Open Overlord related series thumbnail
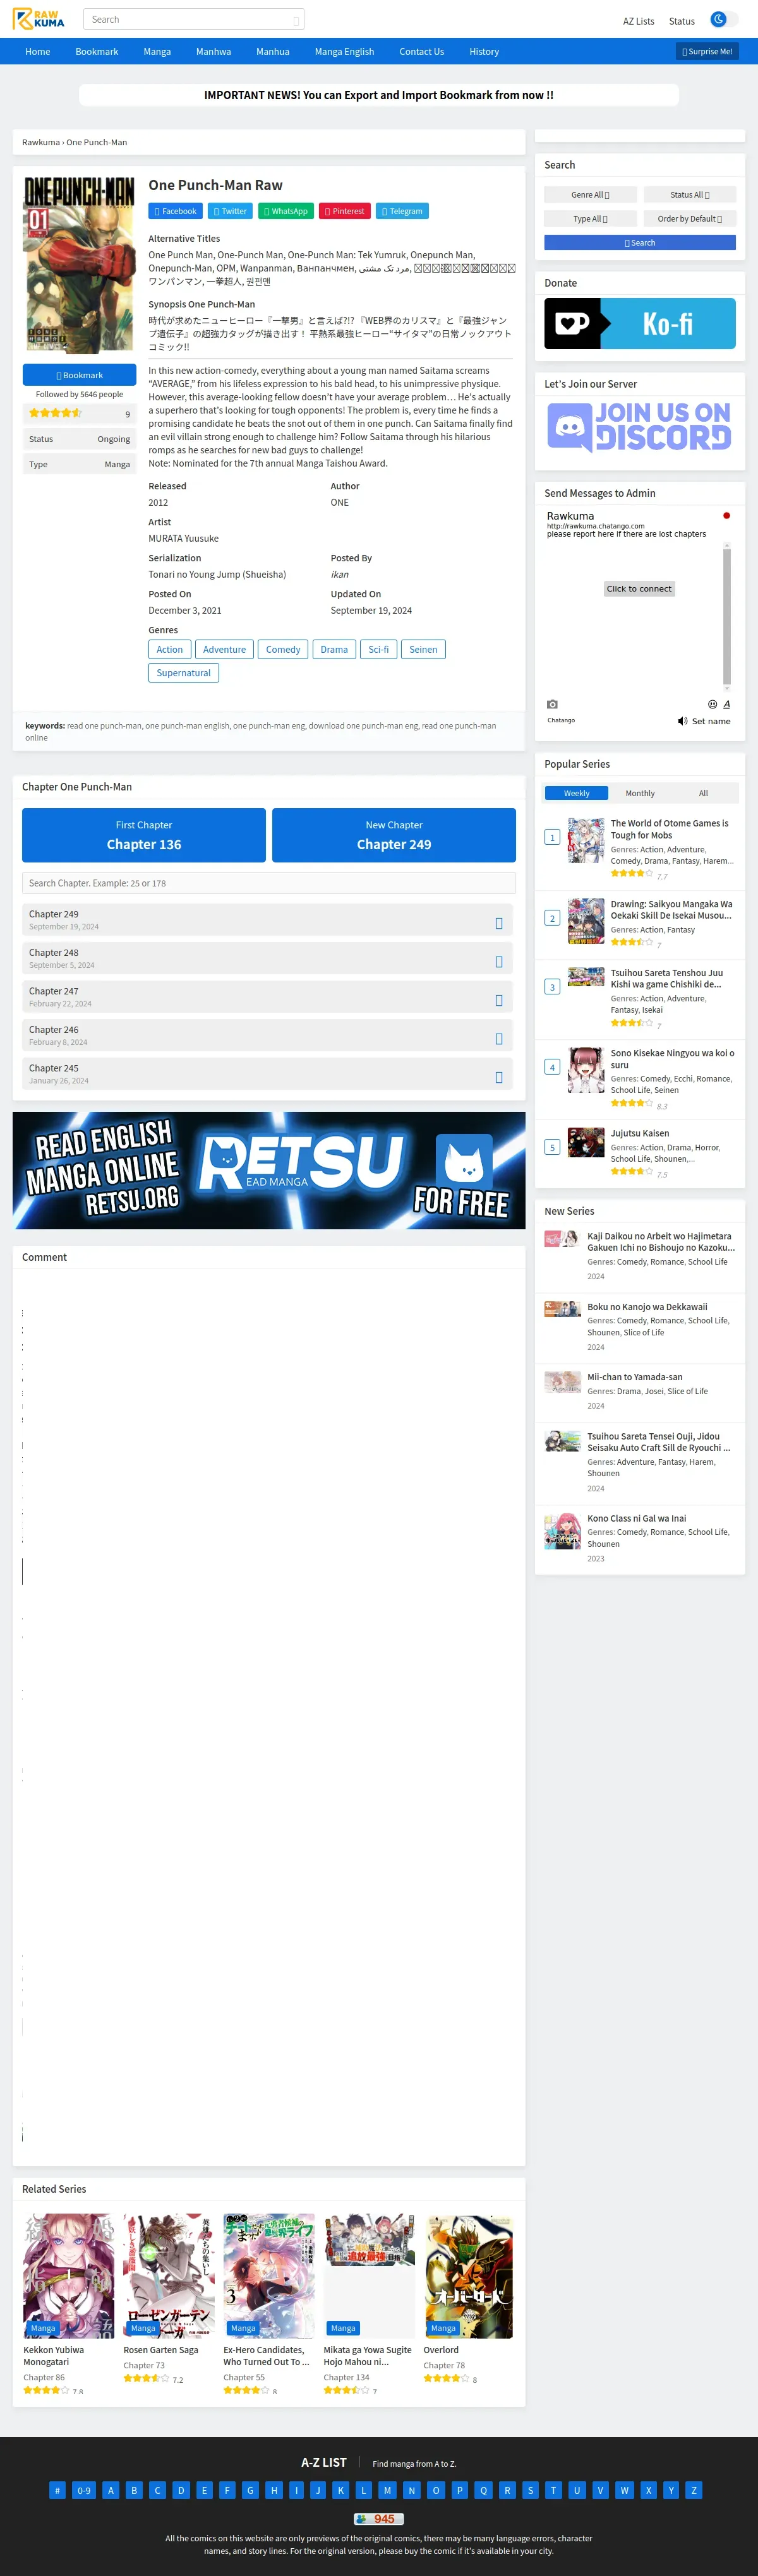This screenshot has height=2576, width=758. click(469, 2276)
